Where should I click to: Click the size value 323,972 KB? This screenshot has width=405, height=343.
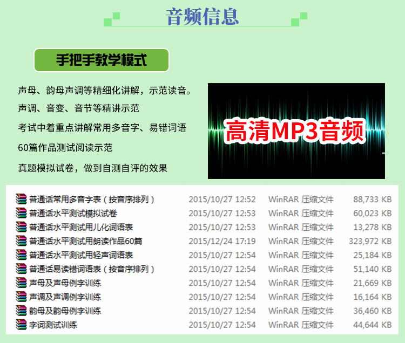click(370, 241)
